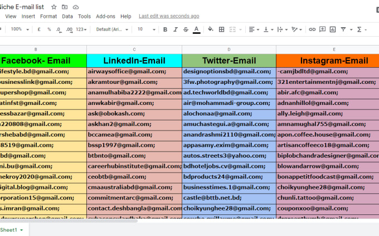Screen dimensions: 379x236
Task: Toggle italic formatting
Action: (176, 29)
